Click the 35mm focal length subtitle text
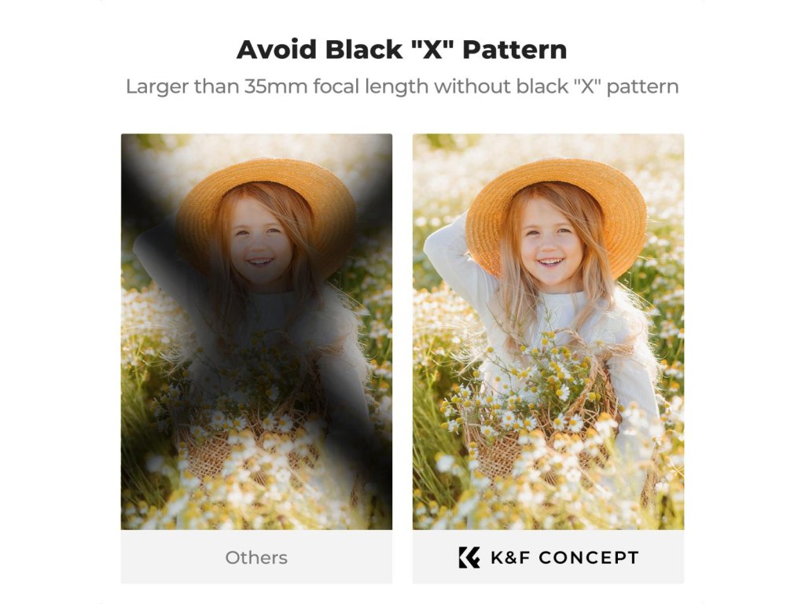 coord(402,87)
